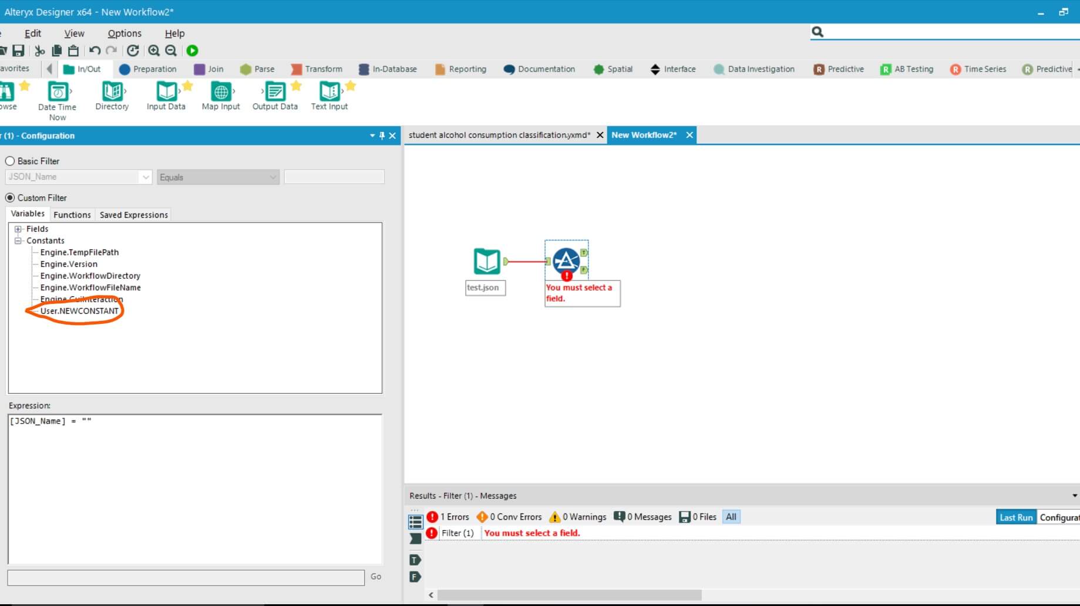Image resolution: width=1080 pixels, height=606 pixels.
Task: Collapse the Constants tree node
Action: pyautogui.click(x=18, y=241)
